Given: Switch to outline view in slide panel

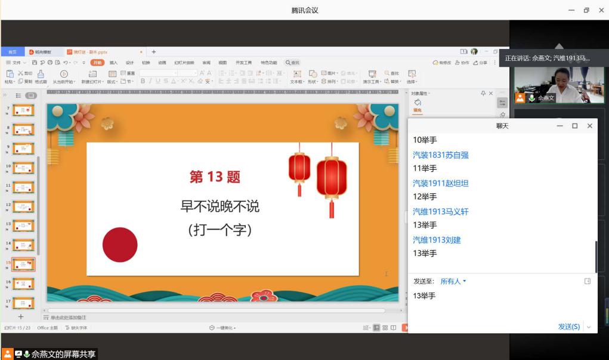Looking at the screenshot, I should pos(18,96).
